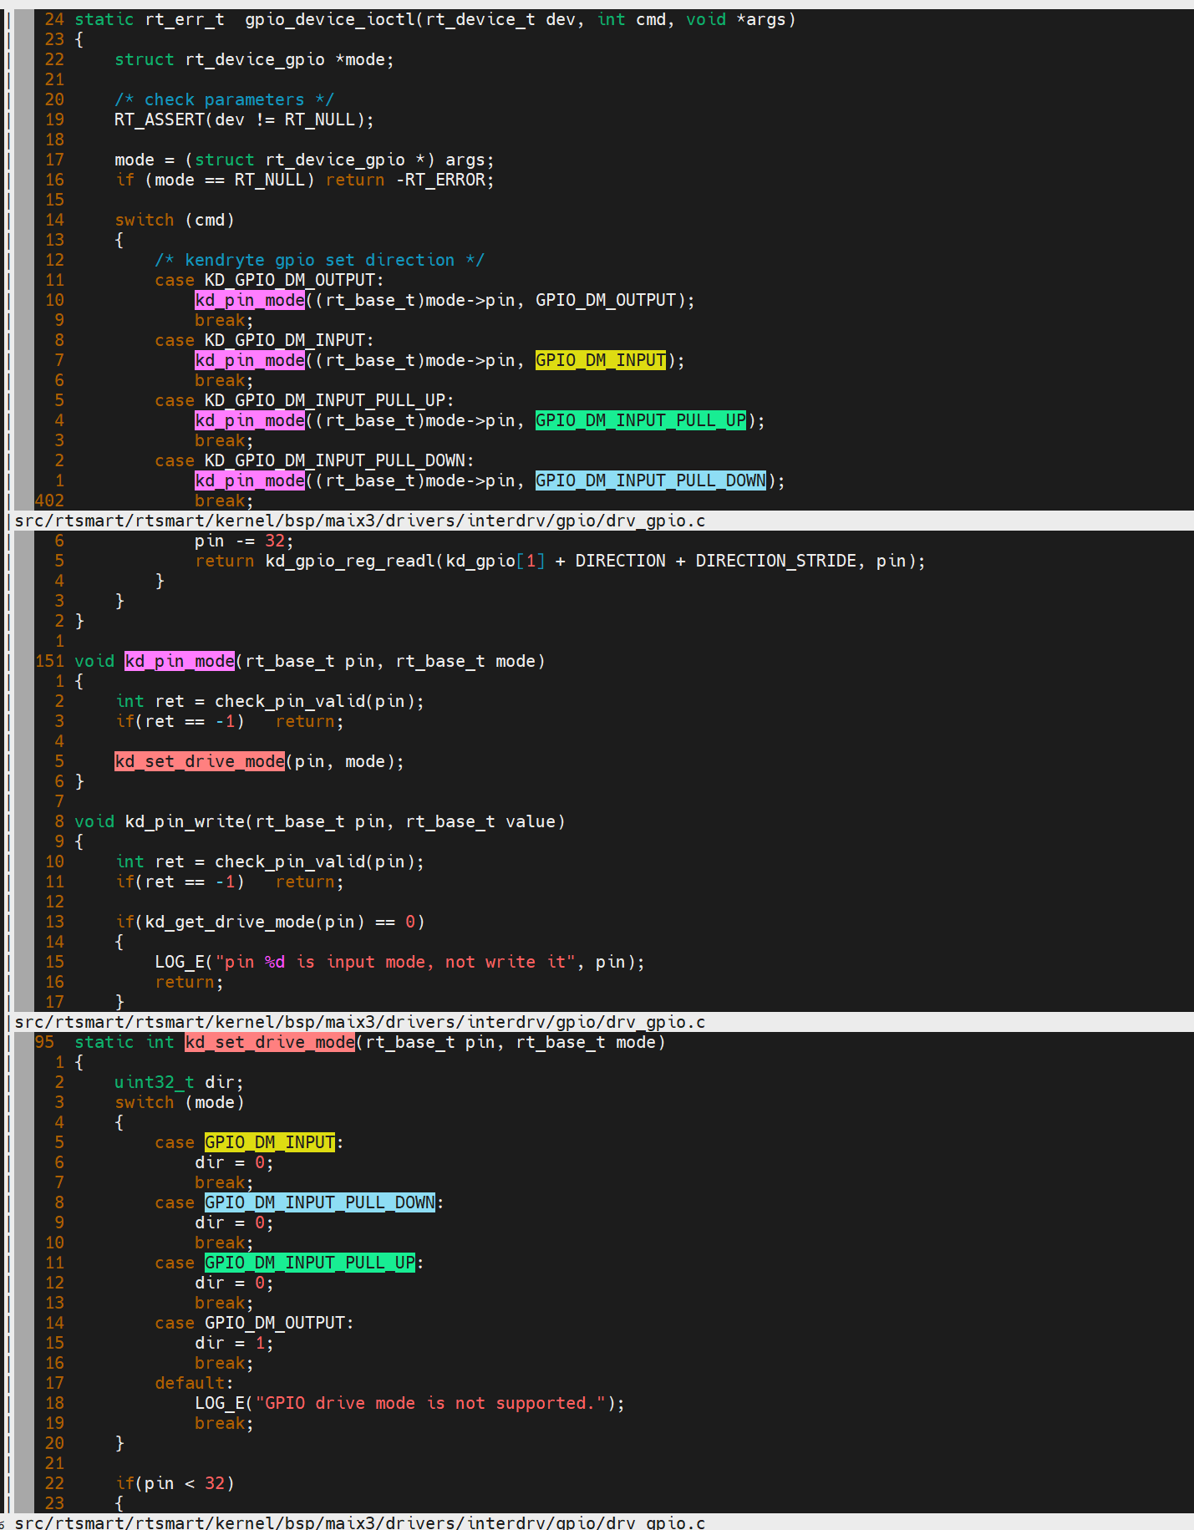This screenshot has width=1194, height=1530.
Task: Click the 'pin %d is input mode' string
Action: (x=396, y=962)
